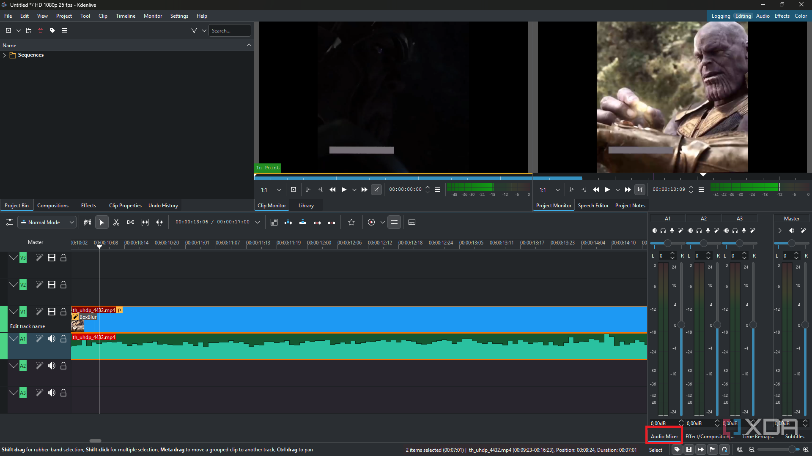812x456 pixels.
Task: Mute the A1 track
Action: point(52,339)
